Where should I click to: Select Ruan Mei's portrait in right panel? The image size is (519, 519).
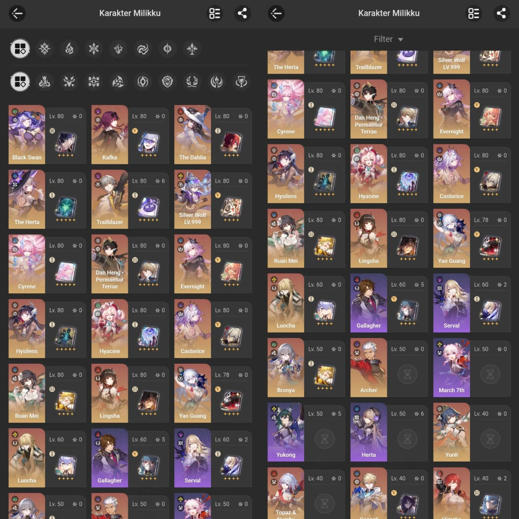point(286,238)
